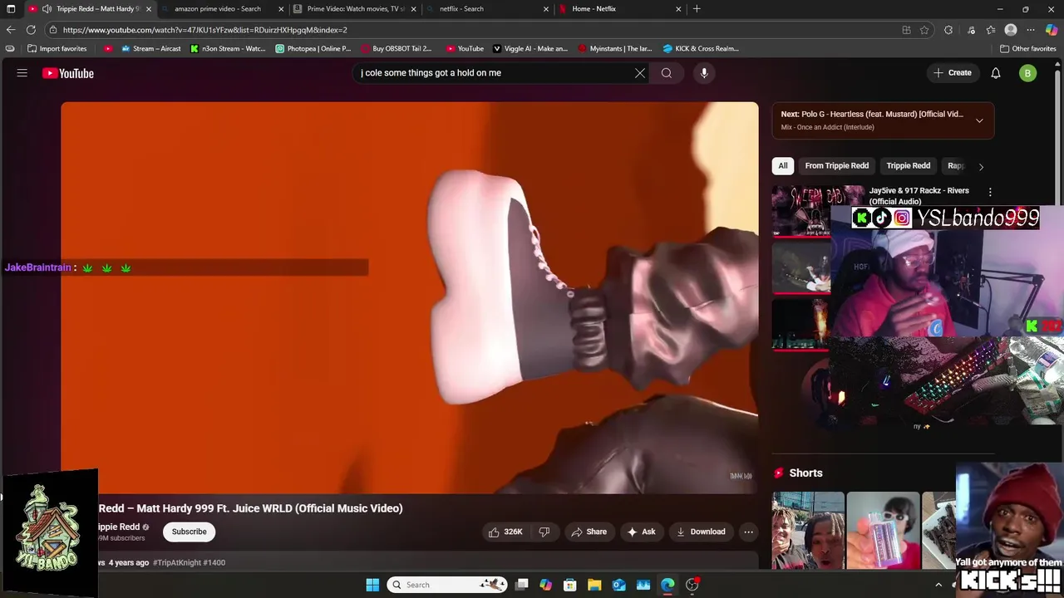Open Photopea Online bookmark
This screenshot has width=1064, height=598.
click(313, 48)
